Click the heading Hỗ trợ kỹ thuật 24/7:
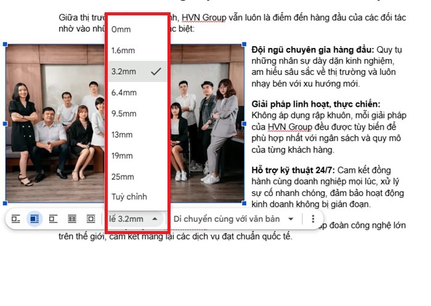 (293, 170)
